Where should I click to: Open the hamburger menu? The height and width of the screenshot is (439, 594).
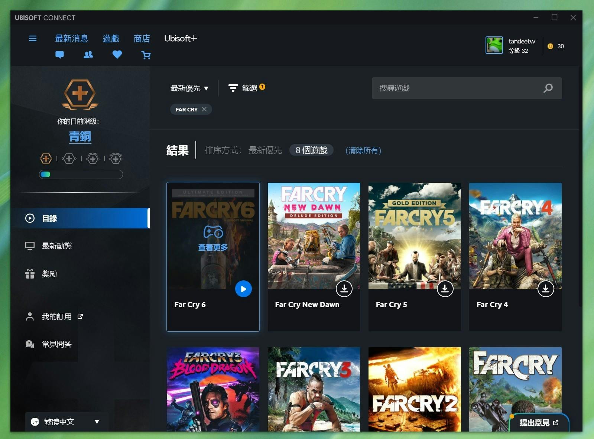tap(33, 39)
